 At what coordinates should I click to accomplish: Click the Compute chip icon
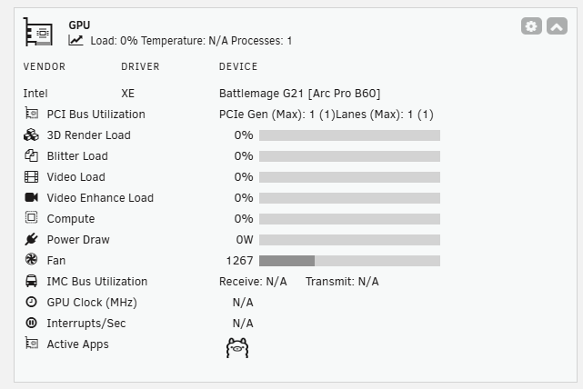31,217
